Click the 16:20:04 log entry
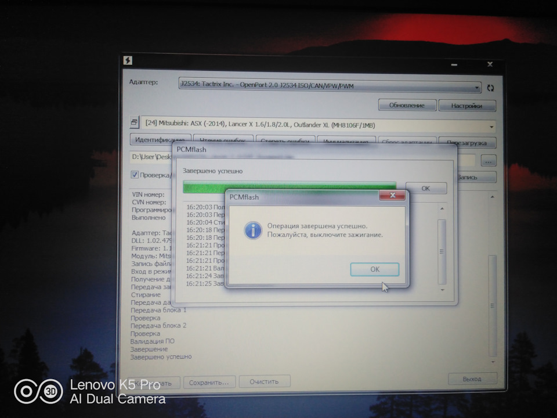Image resolution: width=557 pixels, height=418 pixels. [x=205, y=222]
